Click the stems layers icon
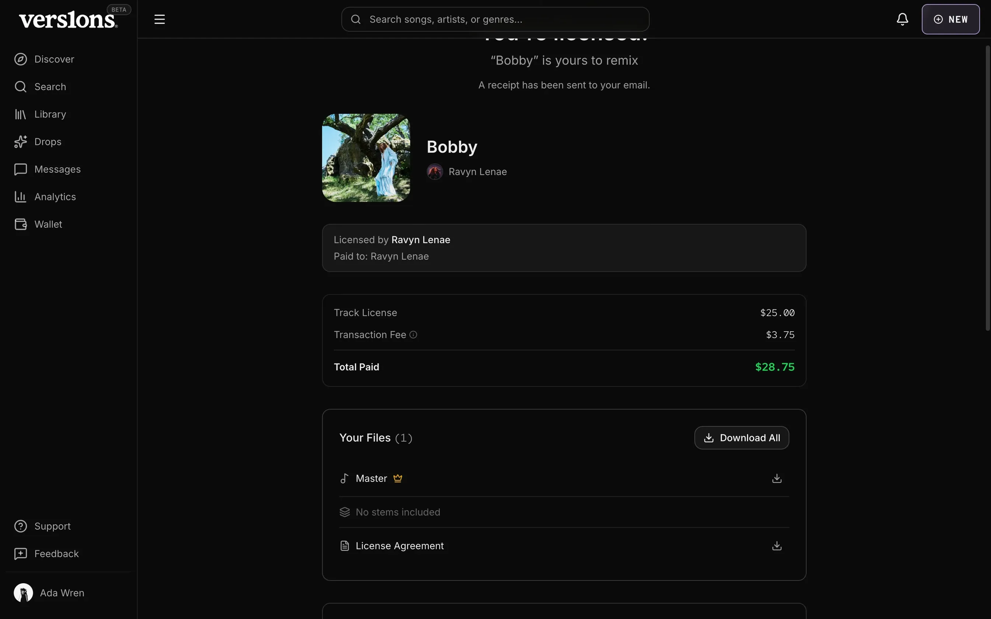 coord(344,512)
